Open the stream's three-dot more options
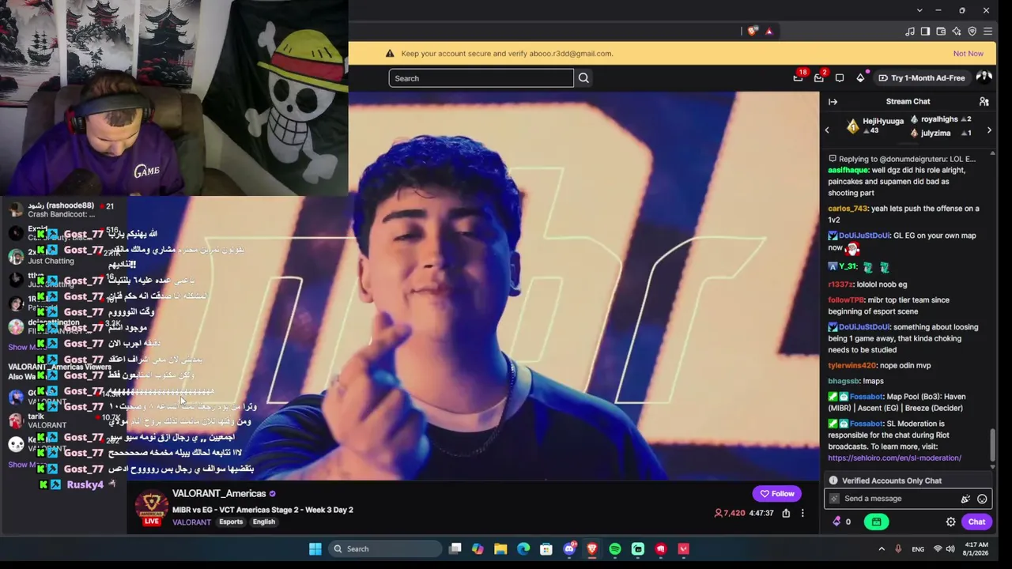Viewport: 1012px width, 569px height. (802, 513)
